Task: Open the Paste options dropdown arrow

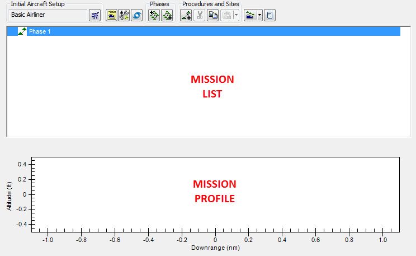Action: point(236,15)
